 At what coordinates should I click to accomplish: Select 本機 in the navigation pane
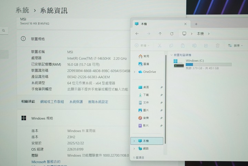(145, 141)
